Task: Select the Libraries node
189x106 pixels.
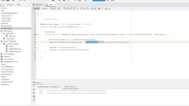Action: coord(7,57)
